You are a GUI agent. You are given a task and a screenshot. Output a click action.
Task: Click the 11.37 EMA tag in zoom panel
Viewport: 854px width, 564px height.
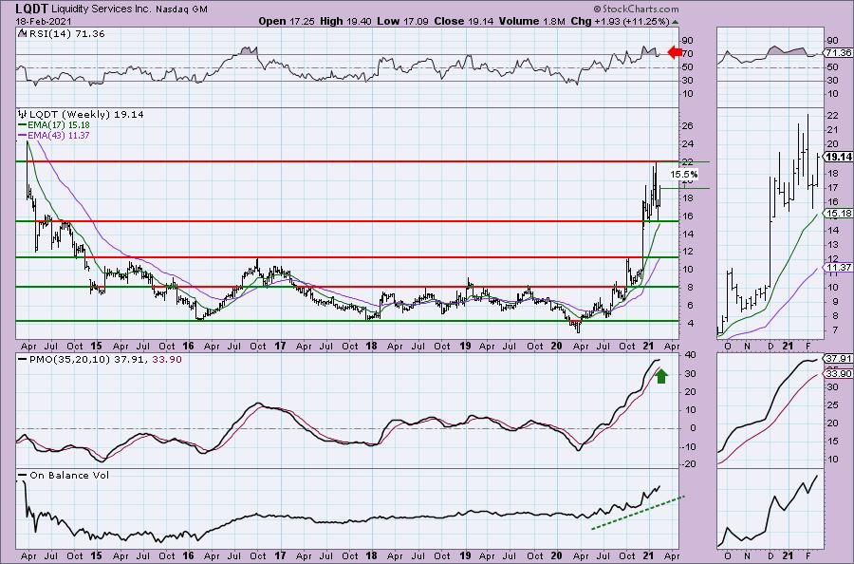click(x=838, y=267)
